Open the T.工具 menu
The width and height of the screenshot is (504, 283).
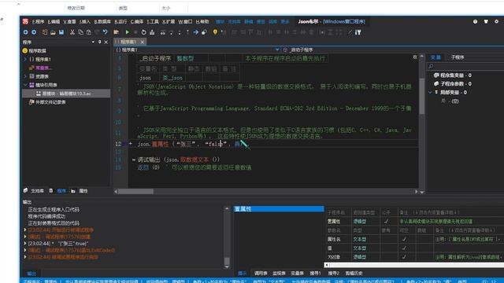[x=153, y=21]
